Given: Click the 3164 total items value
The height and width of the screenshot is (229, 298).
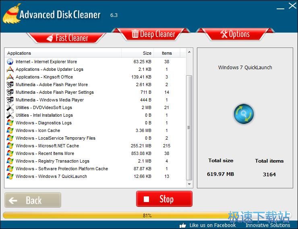Looking at the screenshot, I should click(x=269, y=174).
